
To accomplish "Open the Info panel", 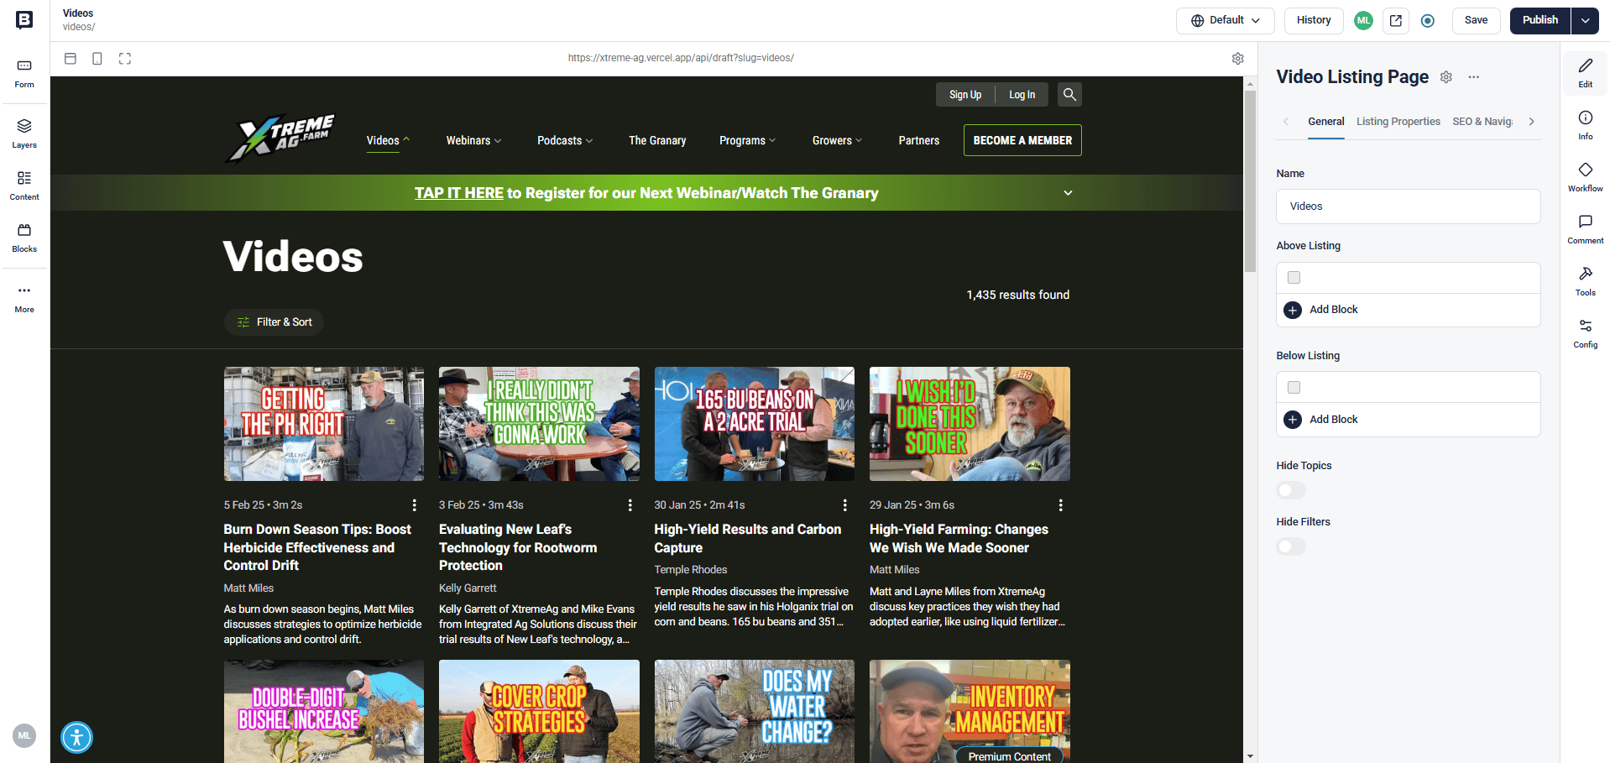I will pos(1585,125).
